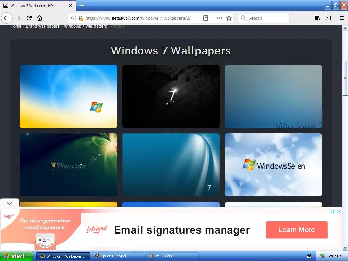This screenshot has width=348, height=261.
Task: Click the scrollbar up arrow
Action: pos(345,28)
